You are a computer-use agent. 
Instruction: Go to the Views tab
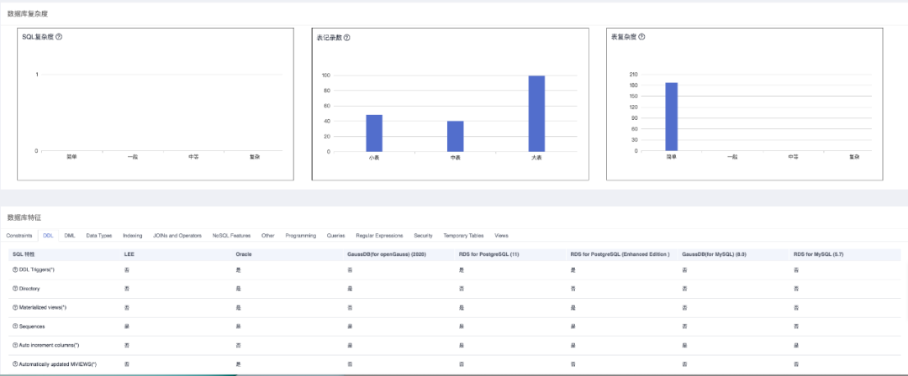point(501,236)
